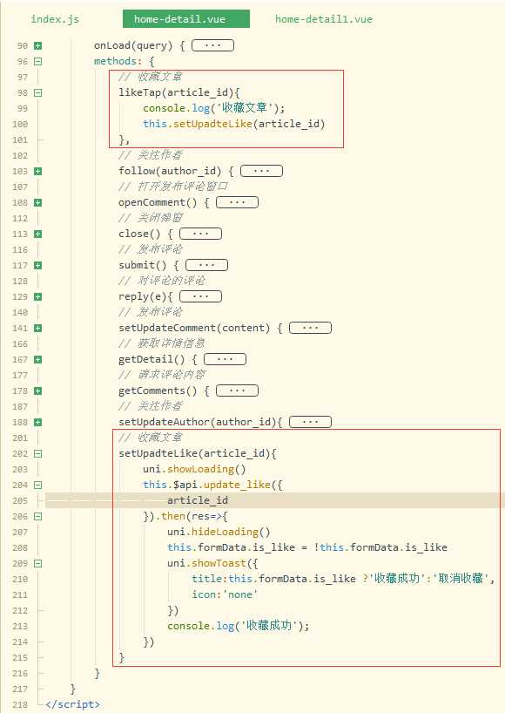
Task: Click the ellipsis box after follow(author_id)
Action: coord(261,171)
